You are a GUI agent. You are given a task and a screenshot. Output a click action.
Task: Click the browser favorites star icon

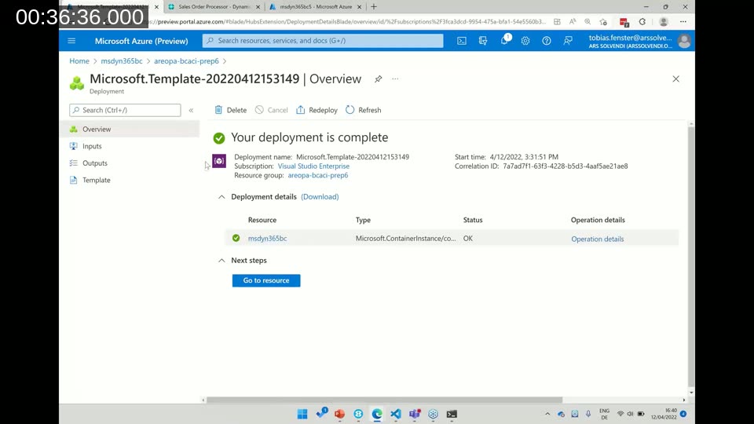(x=603, y=22)
